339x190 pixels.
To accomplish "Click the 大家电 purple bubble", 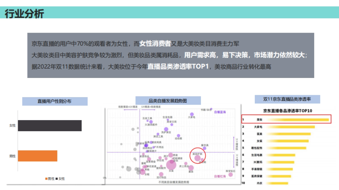I will [192, 114].
